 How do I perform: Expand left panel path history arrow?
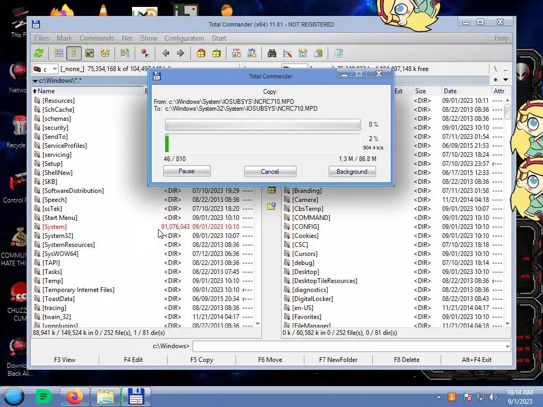coord(35,81)
